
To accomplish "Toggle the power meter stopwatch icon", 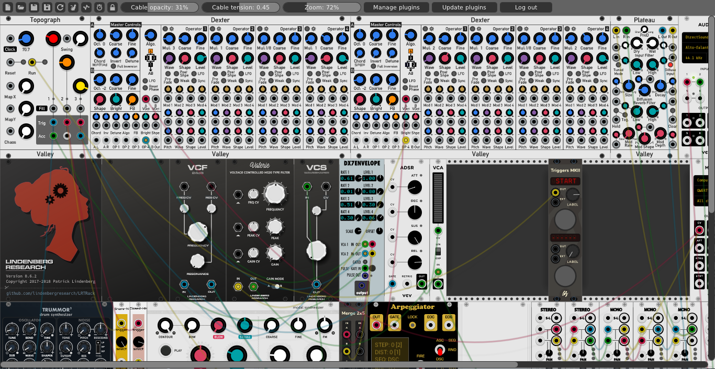I will (x=99, y=7).
